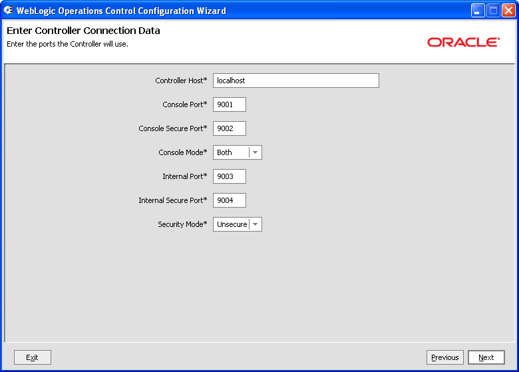Click the 'Controller Host*' label
This screenshot has height=372, width=519.
click(x=181, y=81)
